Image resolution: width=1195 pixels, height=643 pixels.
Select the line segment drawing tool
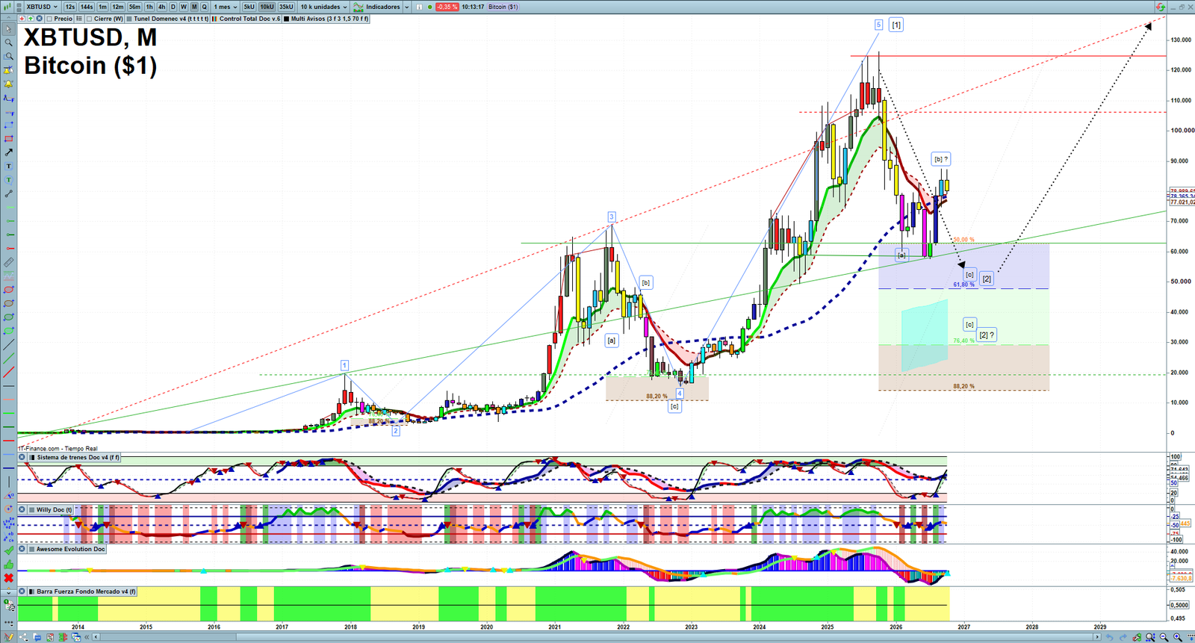click(9, 193)
